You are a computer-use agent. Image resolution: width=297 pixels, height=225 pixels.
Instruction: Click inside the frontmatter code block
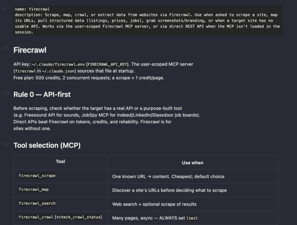pos(148,21)
